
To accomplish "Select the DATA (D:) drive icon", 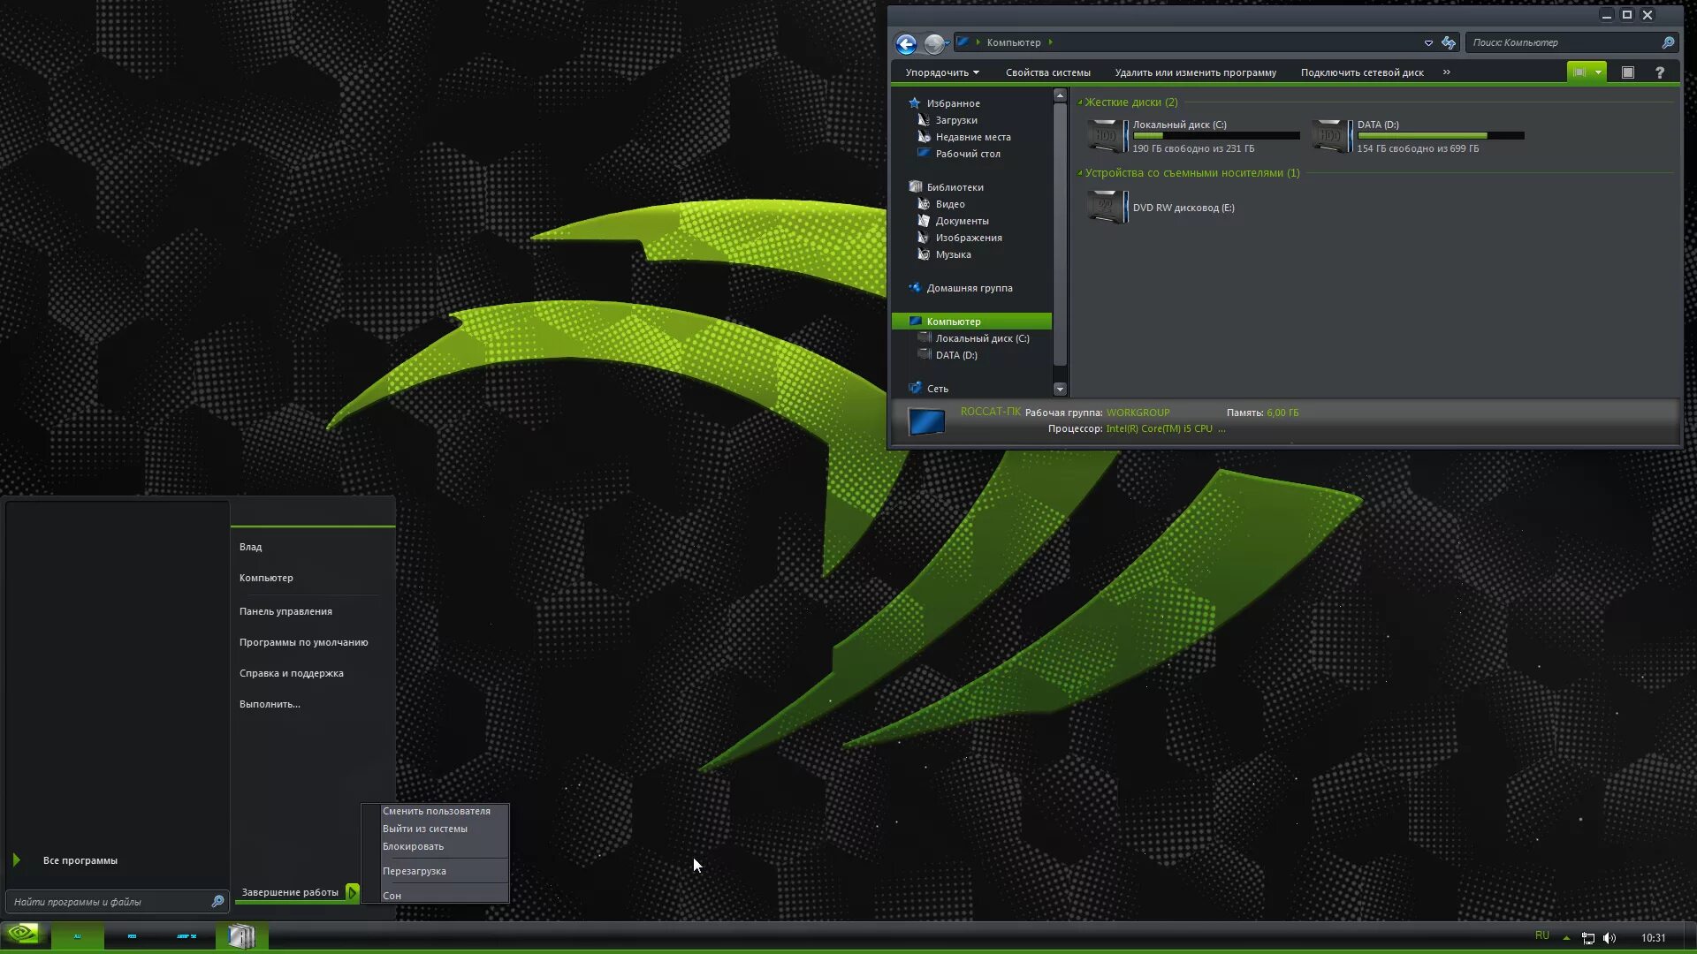I will [1331, 136].
